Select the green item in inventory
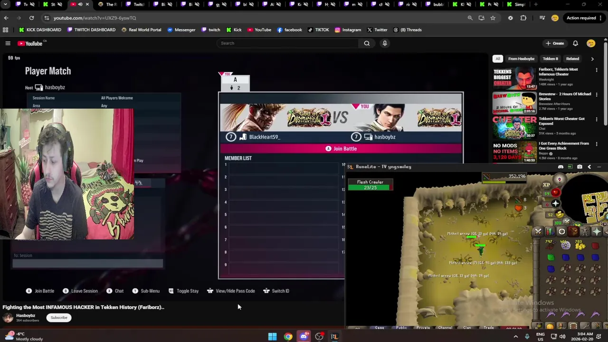 point(551,257)
